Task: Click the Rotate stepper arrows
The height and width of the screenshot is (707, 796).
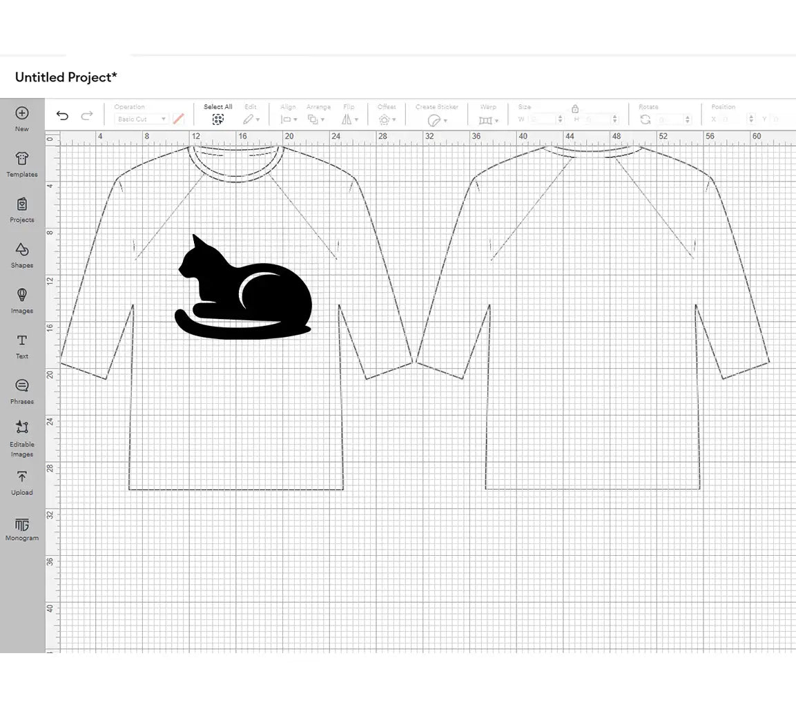Action: tap(688, 119)
